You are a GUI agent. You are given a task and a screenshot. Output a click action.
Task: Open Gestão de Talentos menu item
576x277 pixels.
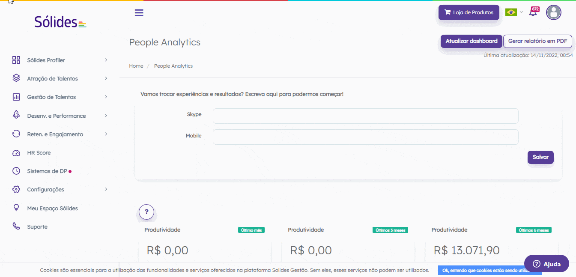60,97
